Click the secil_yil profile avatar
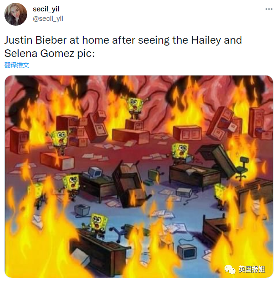Screen dimensions: 274x282 pos(16,14)
